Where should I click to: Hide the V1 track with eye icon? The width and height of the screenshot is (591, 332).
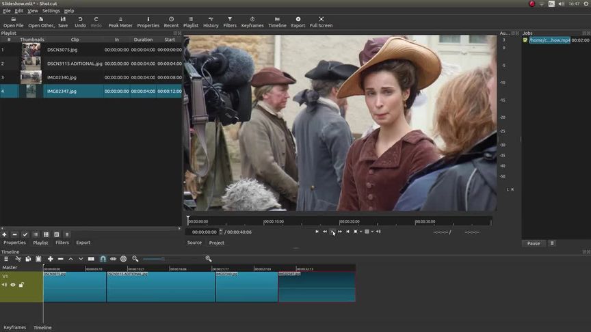click(12, 285)
